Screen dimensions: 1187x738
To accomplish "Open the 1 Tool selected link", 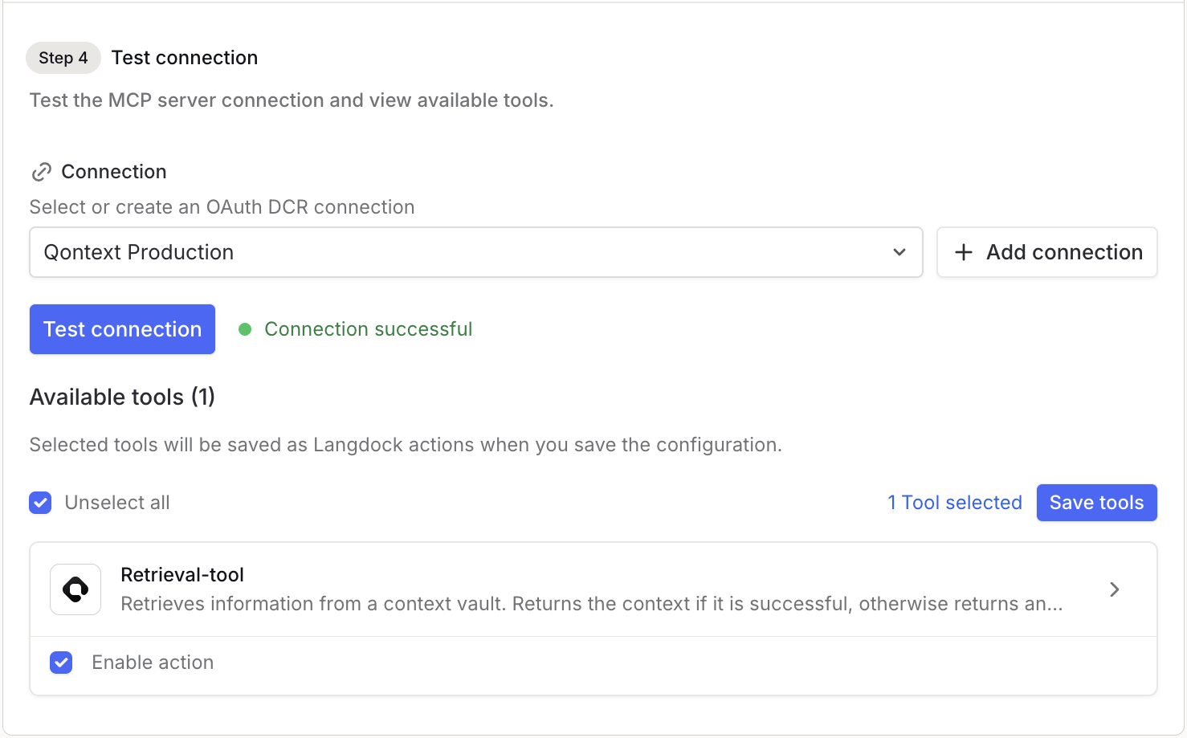I will pos(954,503).
